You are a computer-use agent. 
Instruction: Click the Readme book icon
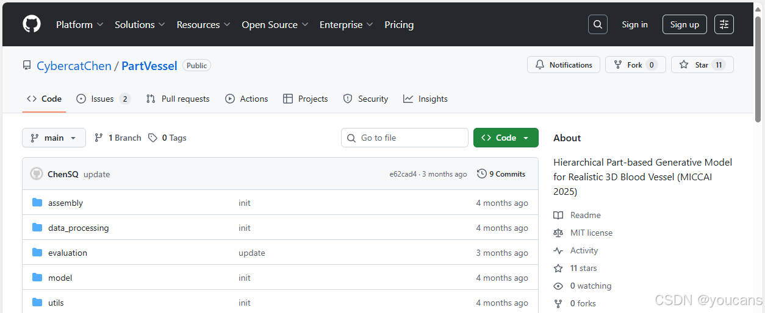(x=558, y=215)
